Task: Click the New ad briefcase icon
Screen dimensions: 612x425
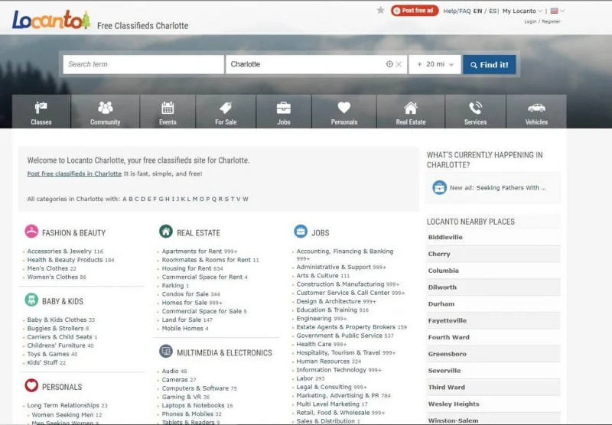Action: (439, 187)
